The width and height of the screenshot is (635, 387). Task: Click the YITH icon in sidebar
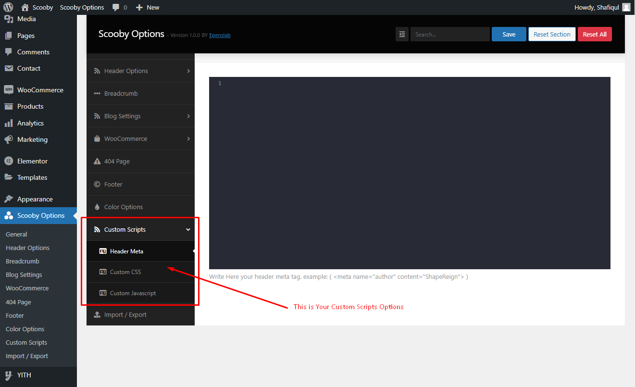[9, 375]
